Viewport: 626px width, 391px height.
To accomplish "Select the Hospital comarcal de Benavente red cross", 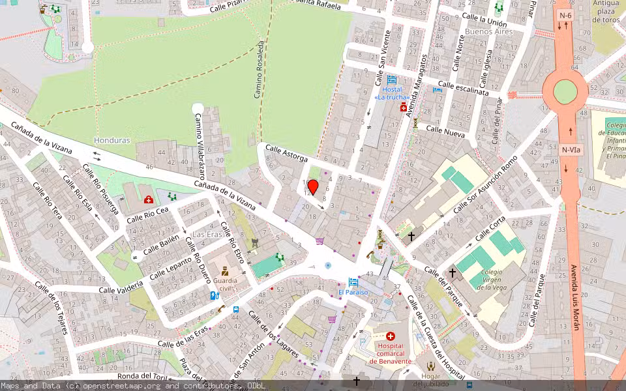I will point(391,336).
